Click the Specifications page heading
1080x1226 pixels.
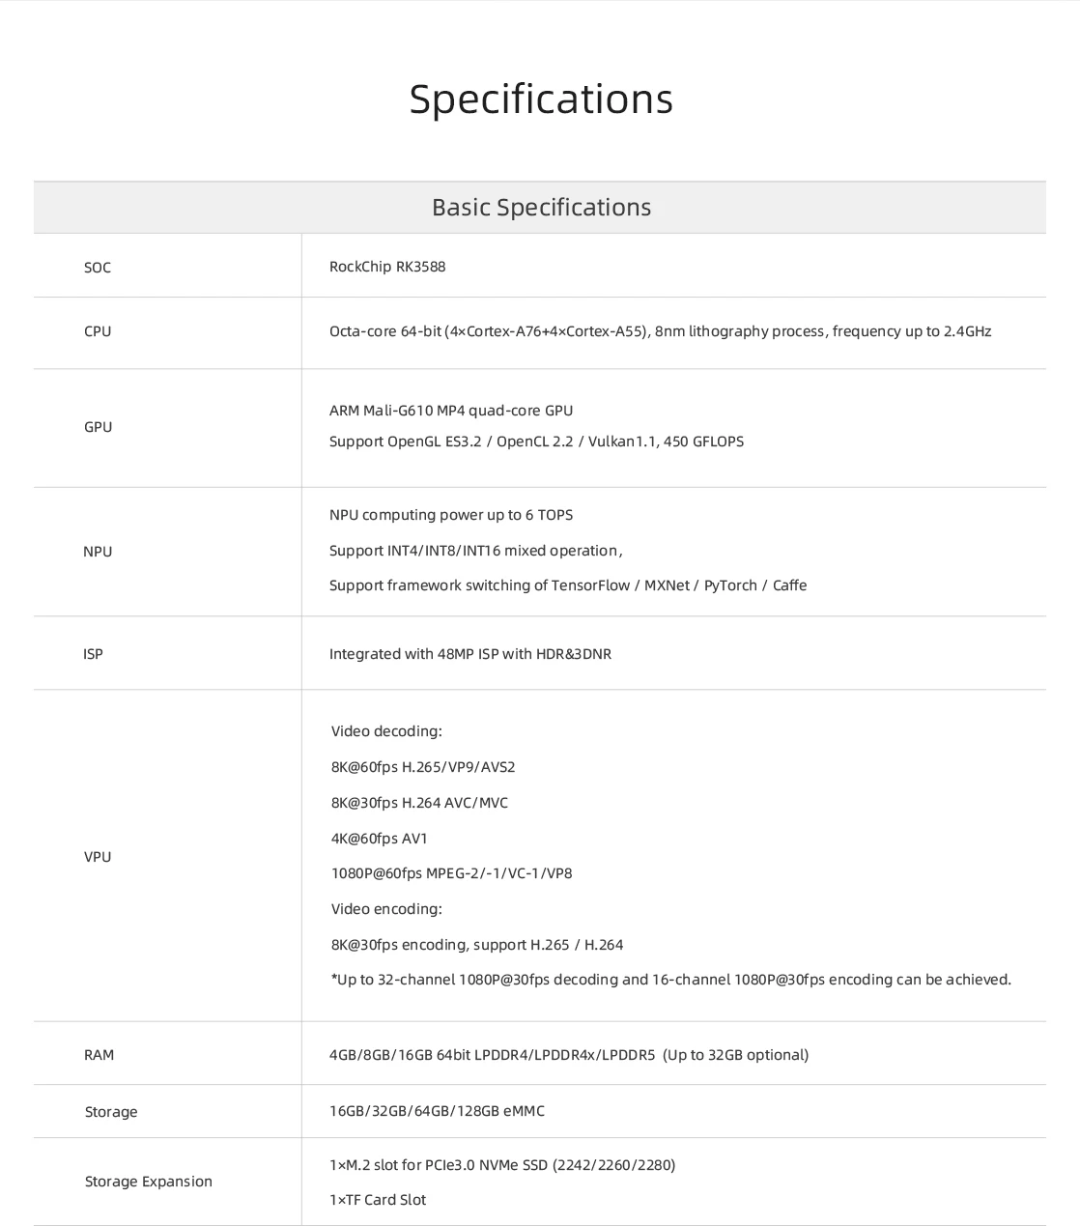(x=540, y=100)
